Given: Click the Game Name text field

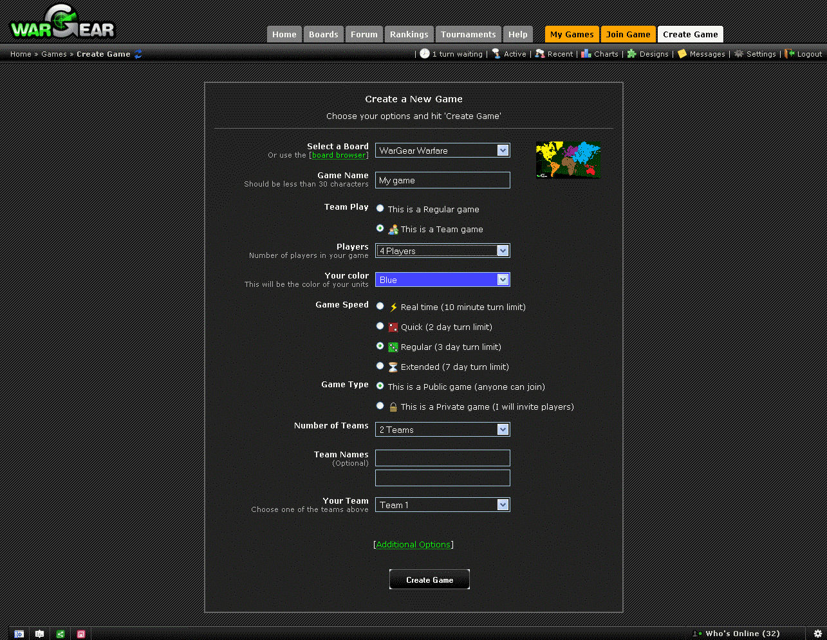Looking at the screenshot, I should tap(443, 180).
